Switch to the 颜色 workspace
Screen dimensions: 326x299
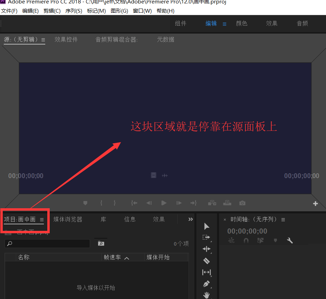[x=241, y=23]
